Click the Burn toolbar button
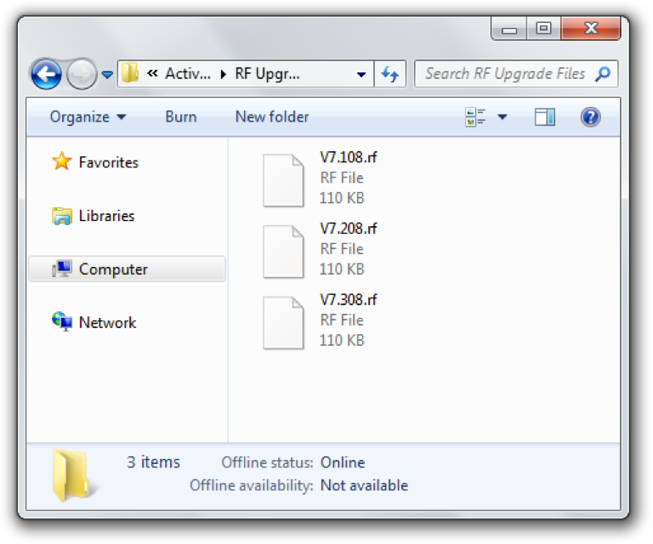Viewport: 653px width, 544px height. pyautogui.click(x=180, y=117)
